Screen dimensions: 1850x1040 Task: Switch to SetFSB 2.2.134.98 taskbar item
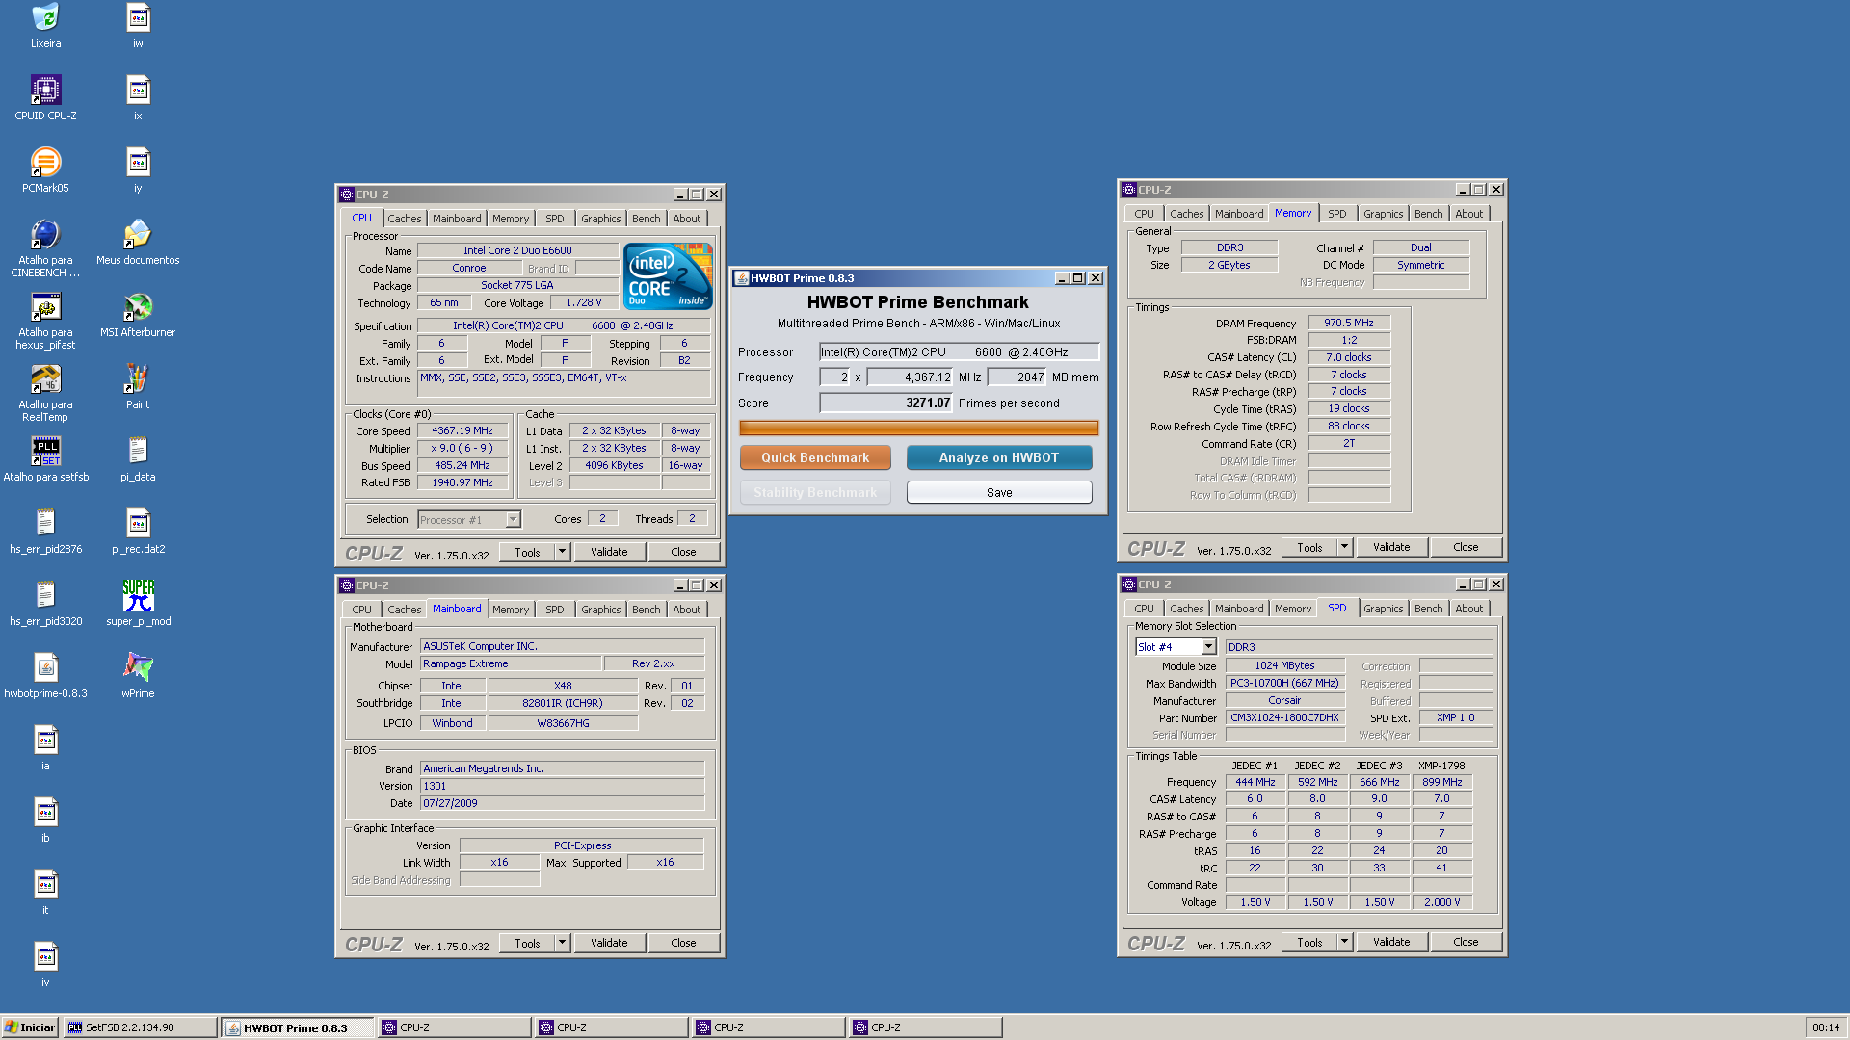(x=141, y=1027)
